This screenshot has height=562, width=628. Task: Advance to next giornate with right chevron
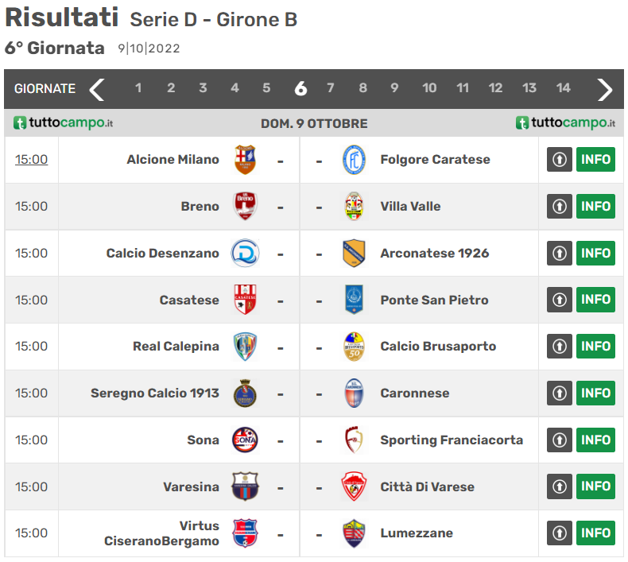[605, 89]
